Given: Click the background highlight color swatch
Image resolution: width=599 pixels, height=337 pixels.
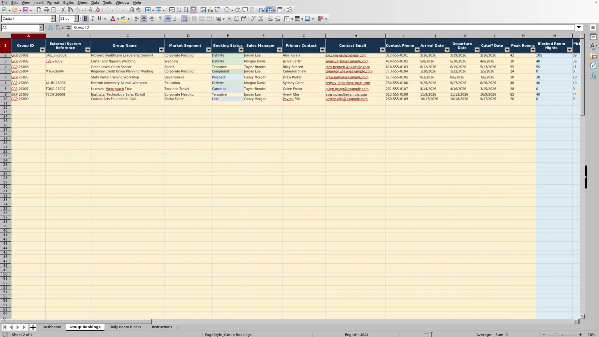Looking at the screenshot, I should click(x=123, y=19).
